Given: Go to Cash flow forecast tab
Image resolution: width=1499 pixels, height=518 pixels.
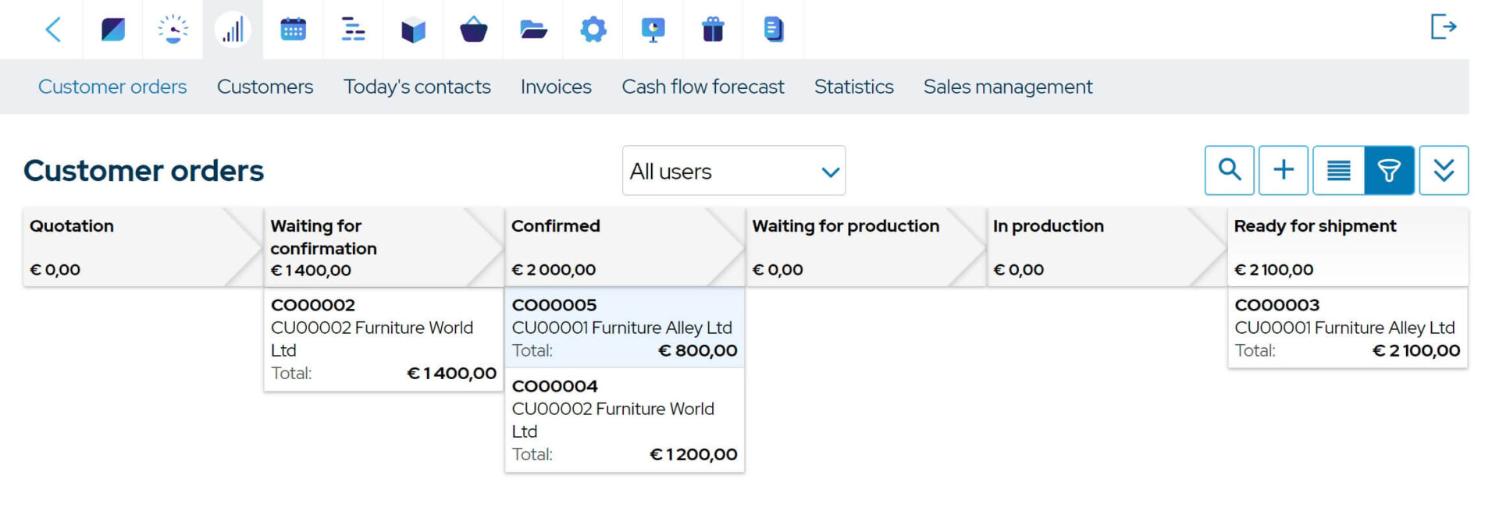Looking at the screenshot, I should pos(703,87).
